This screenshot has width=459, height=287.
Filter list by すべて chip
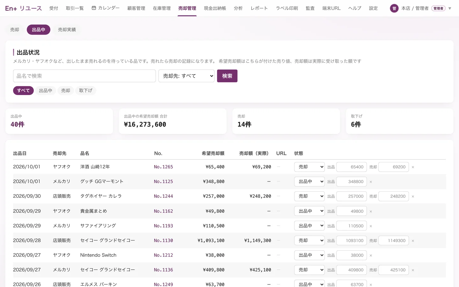click(x=23, y=91)
